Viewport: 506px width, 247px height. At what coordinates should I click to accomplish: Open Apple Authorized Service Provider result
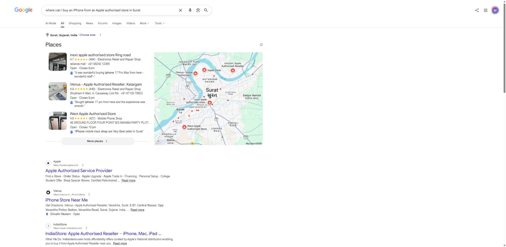tap(79, 170)
